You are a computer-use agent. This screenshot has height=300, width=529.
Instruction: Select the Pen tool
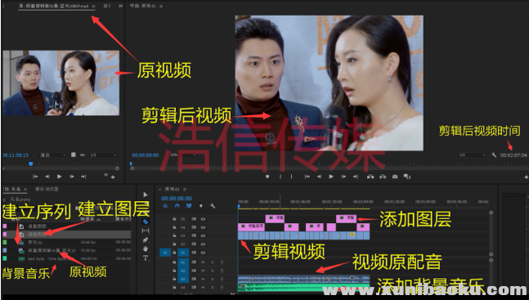[146, 240]
